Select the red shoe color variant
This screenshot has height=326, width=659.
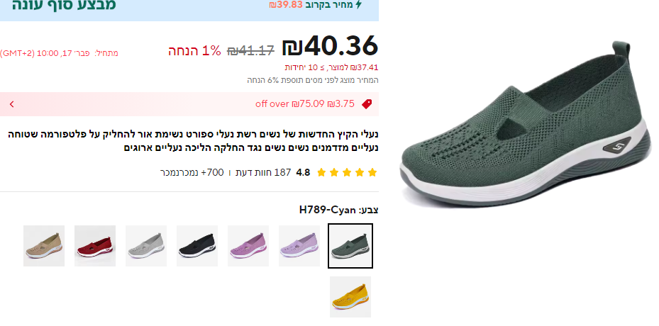pos(95,246)
